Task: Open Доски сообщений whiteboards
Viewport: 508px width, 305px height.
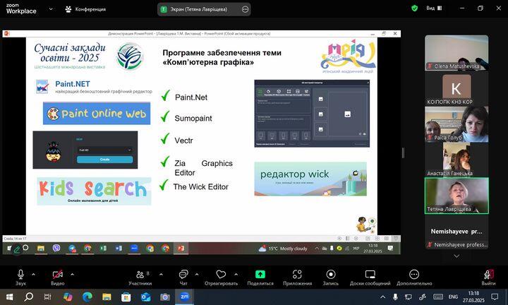Action: pyautogui.click(x=370, y=277)
